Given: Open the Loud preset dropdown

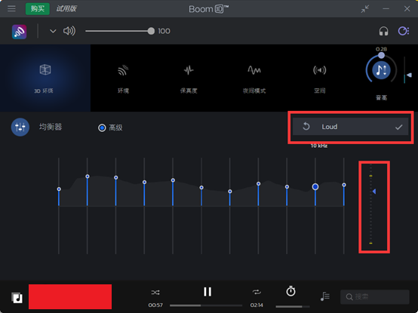Looking at the screenshot, I should [350, 127].
